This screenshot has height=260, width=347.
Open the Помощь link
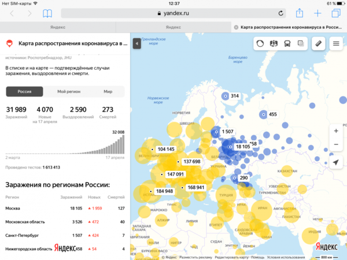point(257,257)
